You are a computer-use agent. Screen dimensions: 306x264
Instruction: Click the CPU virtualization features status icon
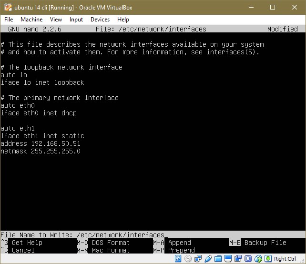coord(248,259)
